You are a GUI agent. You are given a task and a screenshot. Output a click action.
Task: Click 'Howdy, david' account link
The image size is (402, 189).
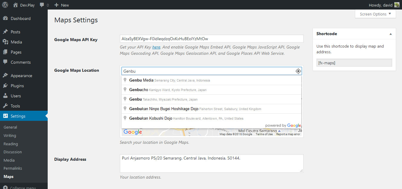click(x=381, y=5)
